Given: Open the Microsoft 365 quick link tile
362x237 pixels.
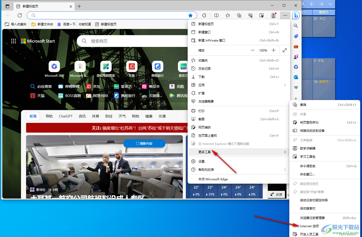Looking at the screenshot, I should point(54,69).
